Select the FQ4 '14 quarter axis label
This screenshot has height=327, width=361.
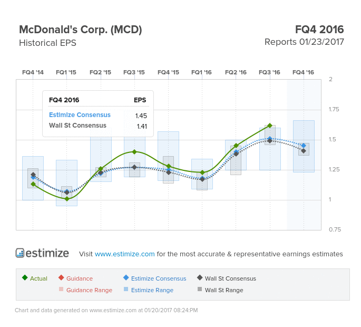(x=33, y=72)
